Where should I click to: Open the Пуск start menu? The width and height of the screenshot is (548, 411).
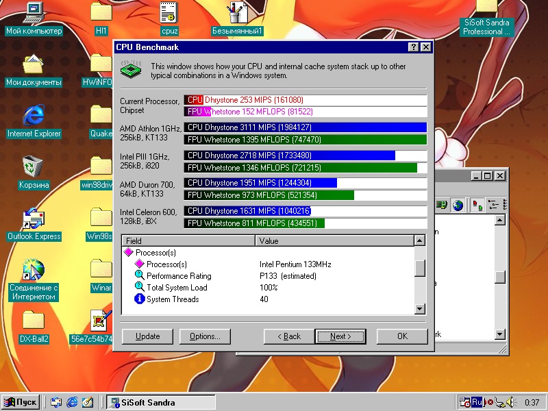tap(21, 402)
